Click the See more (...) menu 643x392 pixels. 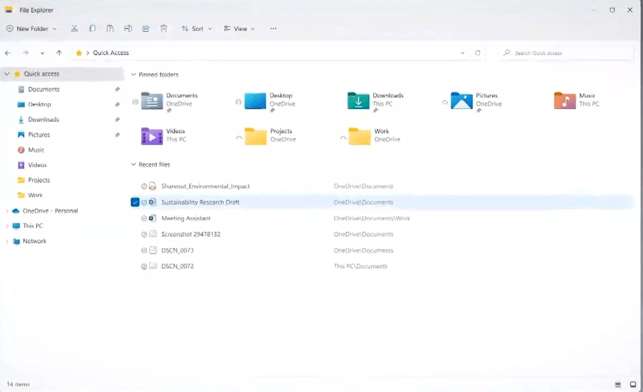(x=273, y=28)
